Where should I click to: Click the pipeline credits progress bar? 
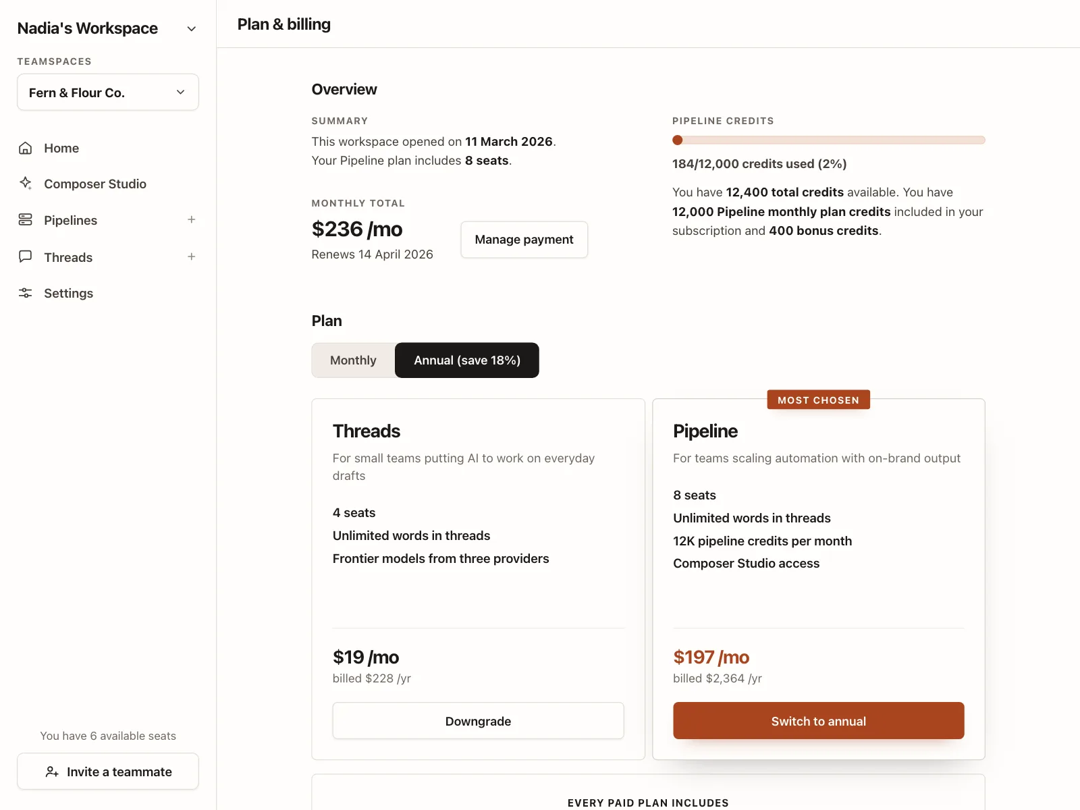[x=829, y=140]
